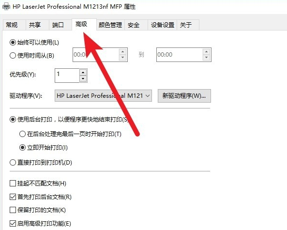Switch to the 共享 tab
Screen dimensions: 287x230
coord(37,25)
